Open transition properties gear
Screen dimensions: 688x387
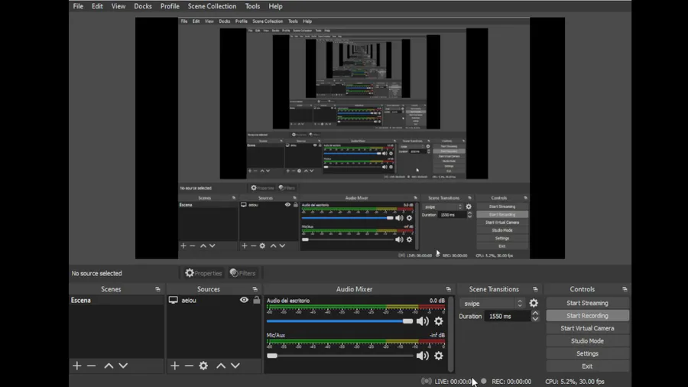[534, 303]
